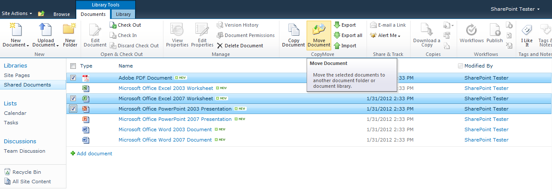Click the Edit Document ribbon icon
Image resolution: width=552 pixels, height=191 pixels.
coord(95,29)
